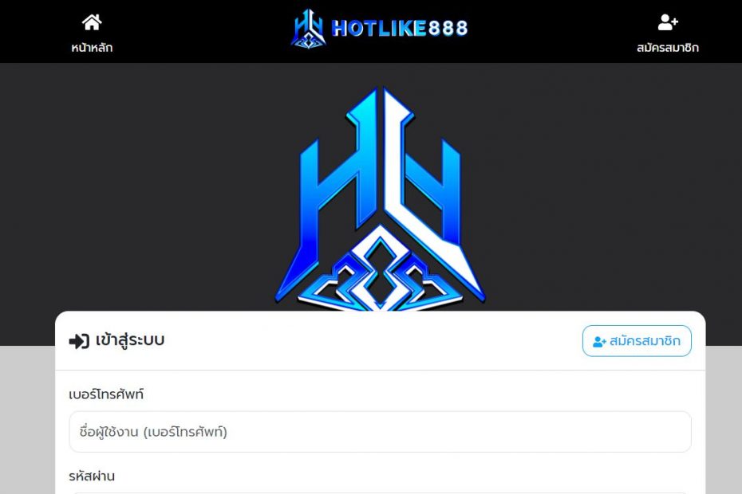Click the sign-in arrow icon beside เข้าสู่ระบบ
This screenshot has width=742, height=494.
click(79, 341)
